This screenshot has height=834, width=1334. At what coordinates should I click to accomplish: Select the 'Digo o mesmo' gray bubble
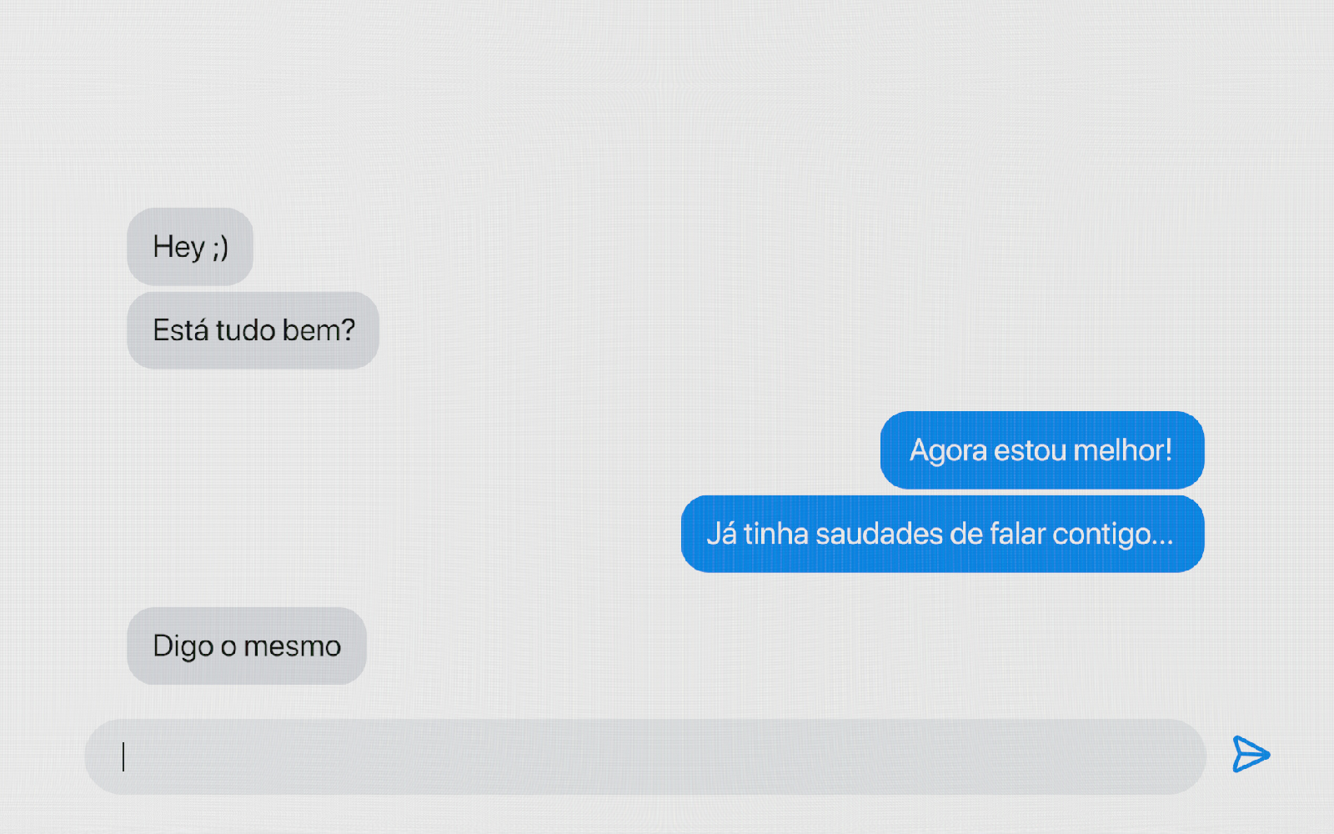tap(247, 646)
